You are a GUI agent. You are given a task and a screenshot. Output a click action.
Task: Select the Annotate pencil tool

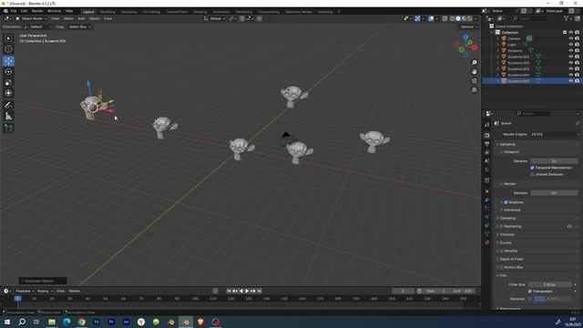[x=8, y=106]
